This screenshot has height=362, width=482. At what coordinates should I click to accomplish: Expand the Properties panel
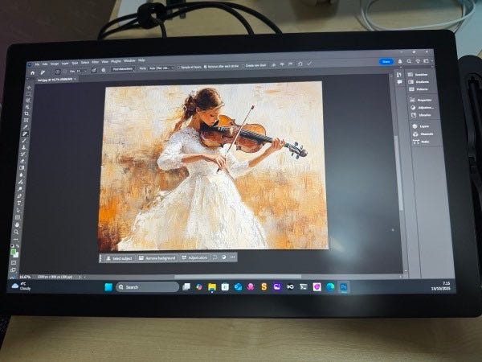coord(421,100)
